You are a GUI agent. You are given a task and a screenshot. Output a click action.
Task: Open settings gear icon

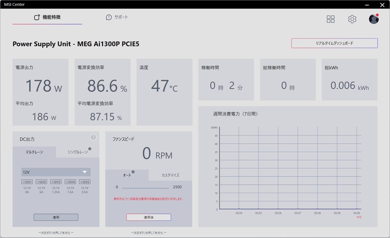coord(352,19)
